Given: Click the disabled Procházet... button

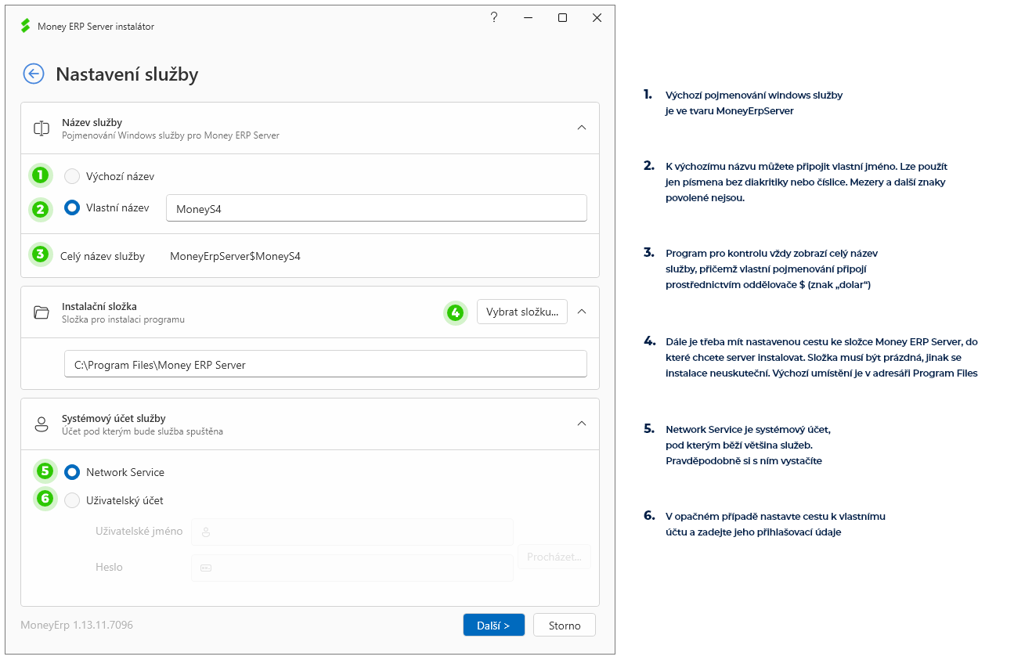Looking at the screenshot, I should [x=554, y=557].
